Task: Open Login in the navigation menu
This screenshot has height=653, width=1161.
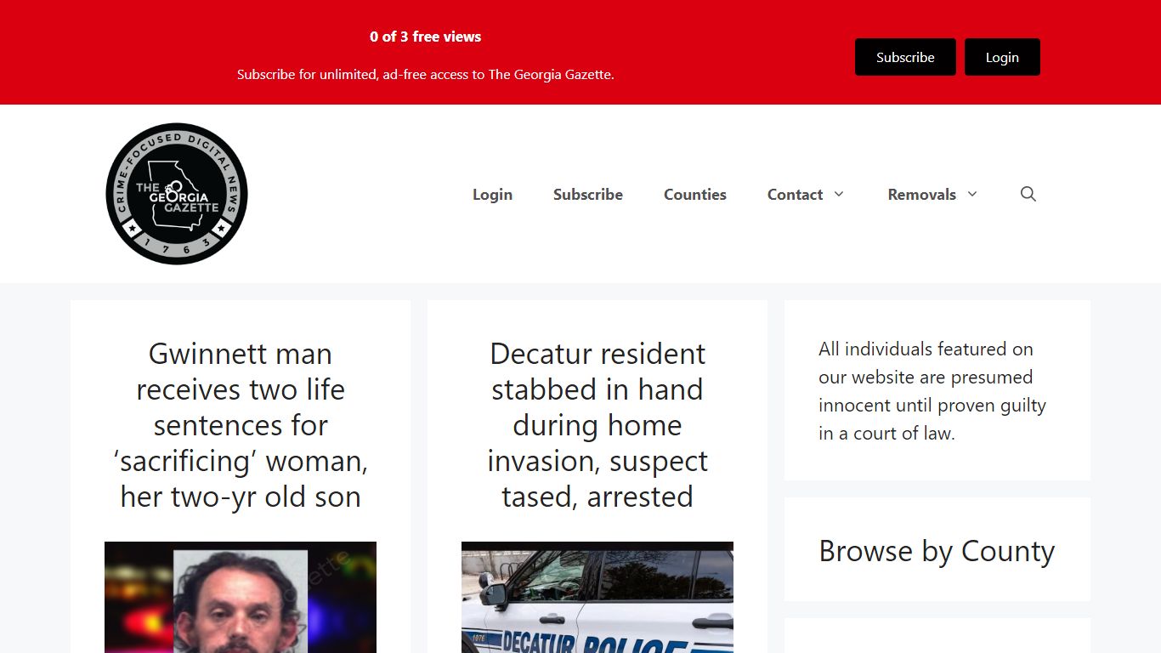Action: [492, 195]
